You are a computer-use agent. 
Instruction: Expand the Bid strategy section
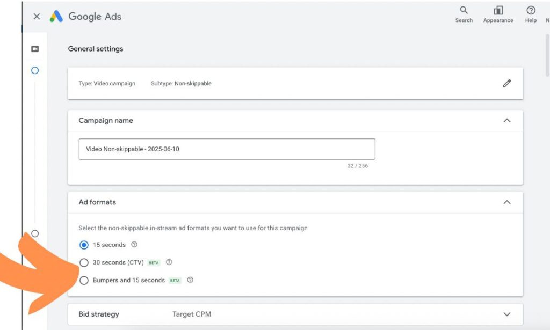coord(506,314)
